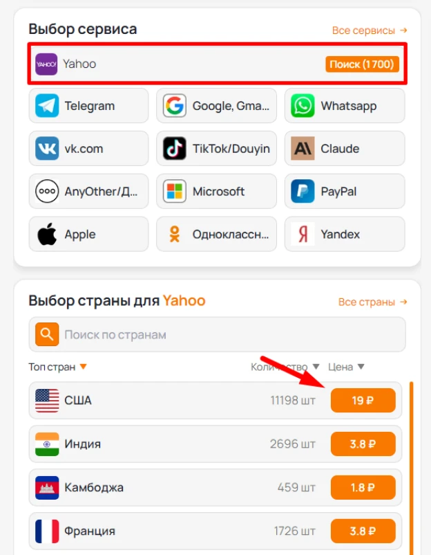Sort countries by Количество arrow
This screenshot has height=555, width=431.
click(x=316, y=366)
